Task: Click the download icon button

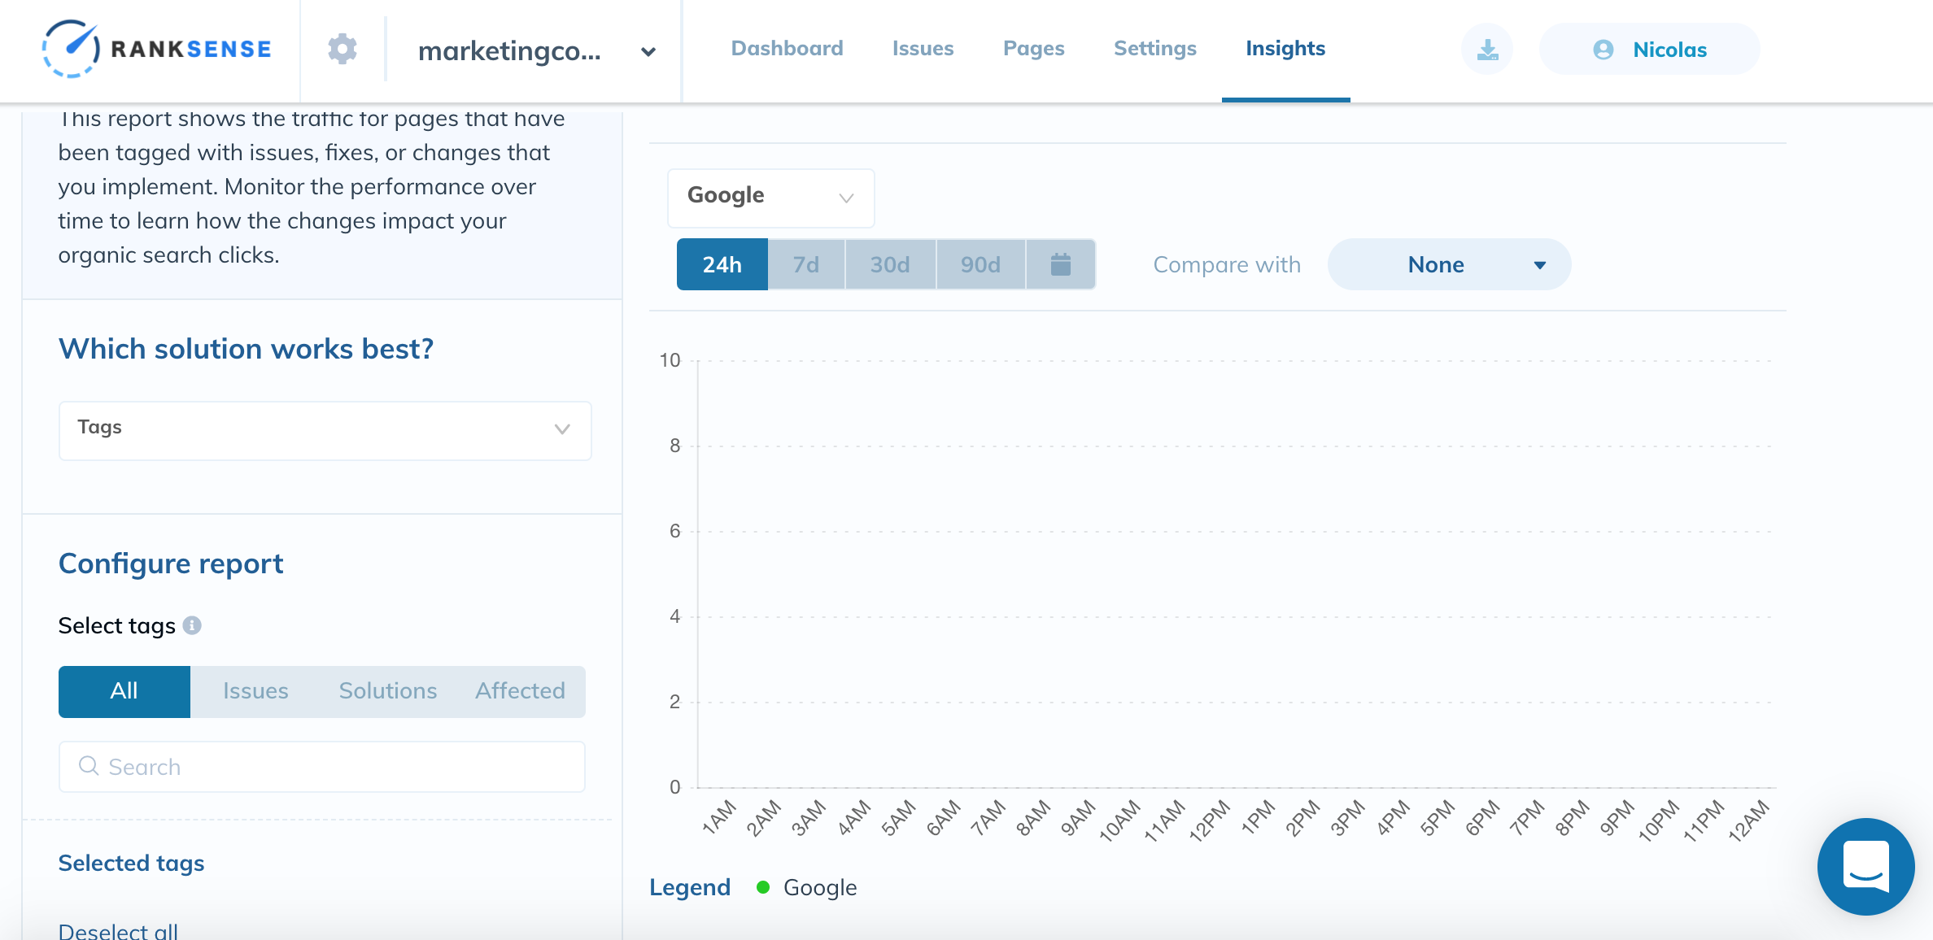Action: pyautogui.click(x=1487, y=50)
